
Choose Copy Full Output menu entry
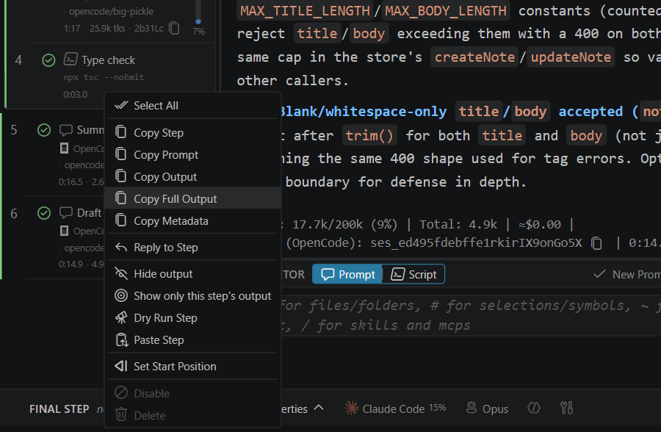(x=193, y=198)
